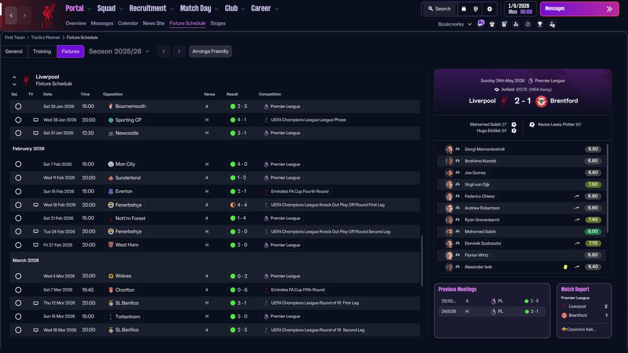Expand the Bookmarks dropdown

coord(455,24)
